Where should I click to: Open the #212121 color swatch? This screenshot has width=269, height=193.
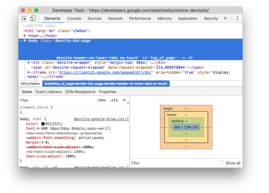click(x=43, y=124)
